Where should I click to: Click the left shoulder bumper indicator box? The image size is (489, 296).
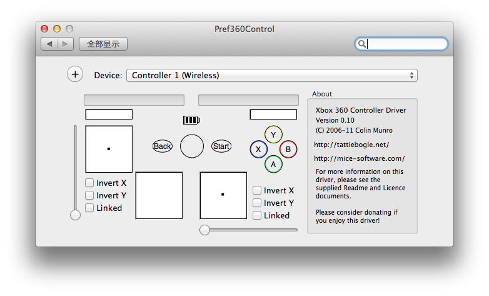click(x=109, y=115)
